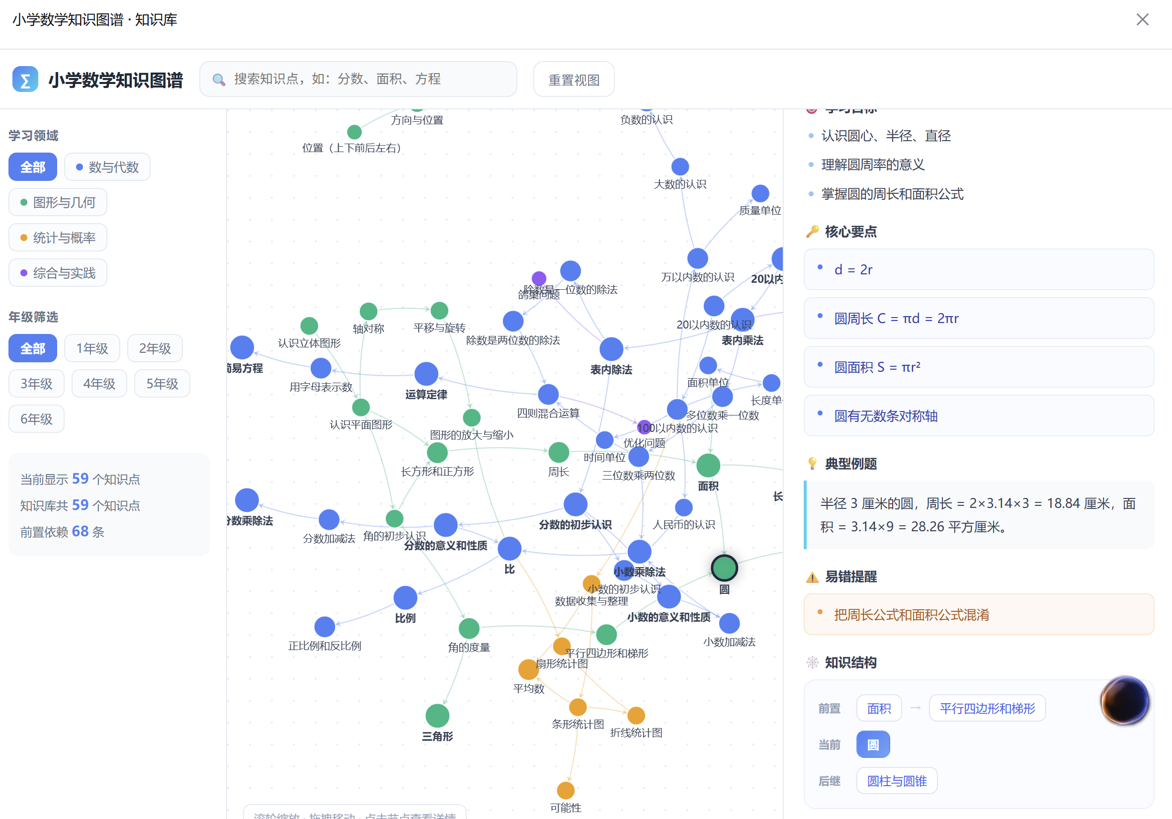This screenshot has height=819, width=1172.
Task: Open prerequisite 平行四边形和梯形 chip
Action: 987,708
